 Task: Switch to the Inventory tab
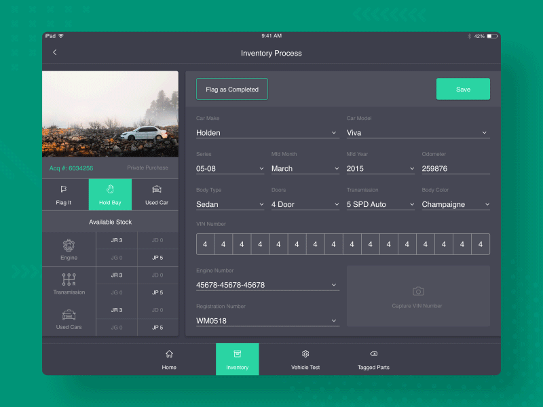click(237, 358)
